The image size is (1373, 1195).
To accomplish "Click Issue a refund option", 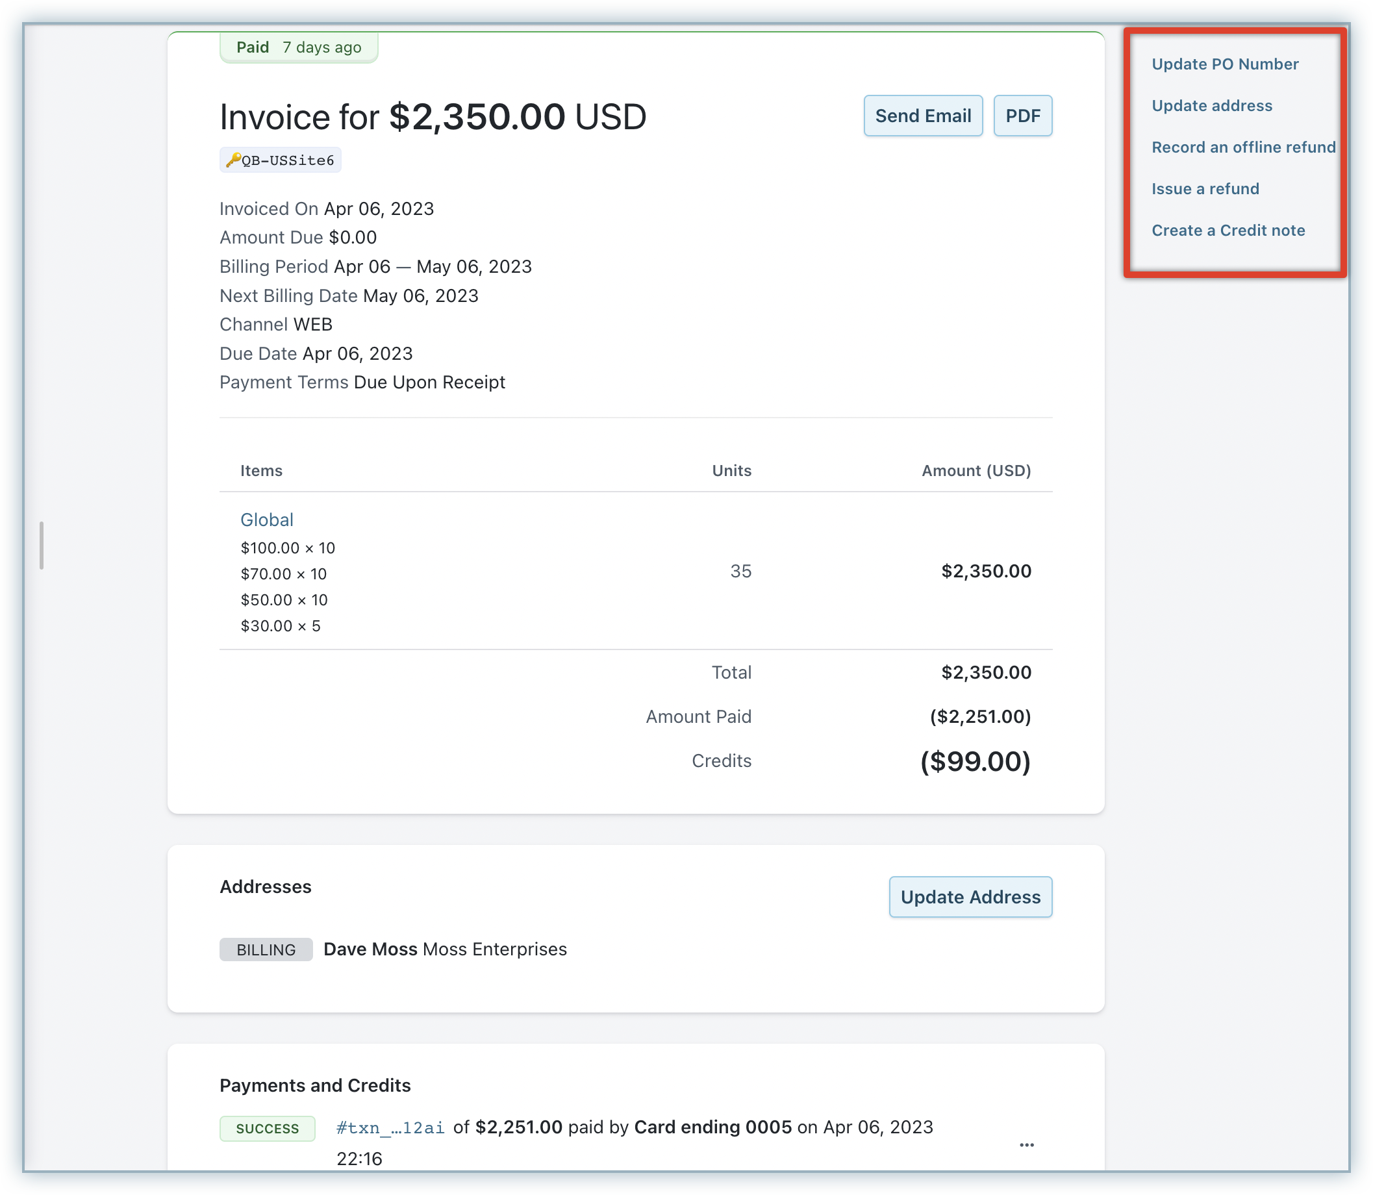I will 1205,189.
